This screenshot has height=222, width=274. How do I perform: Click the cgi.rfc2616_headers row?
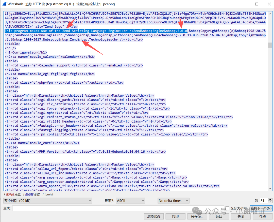[x=88, y=121]
